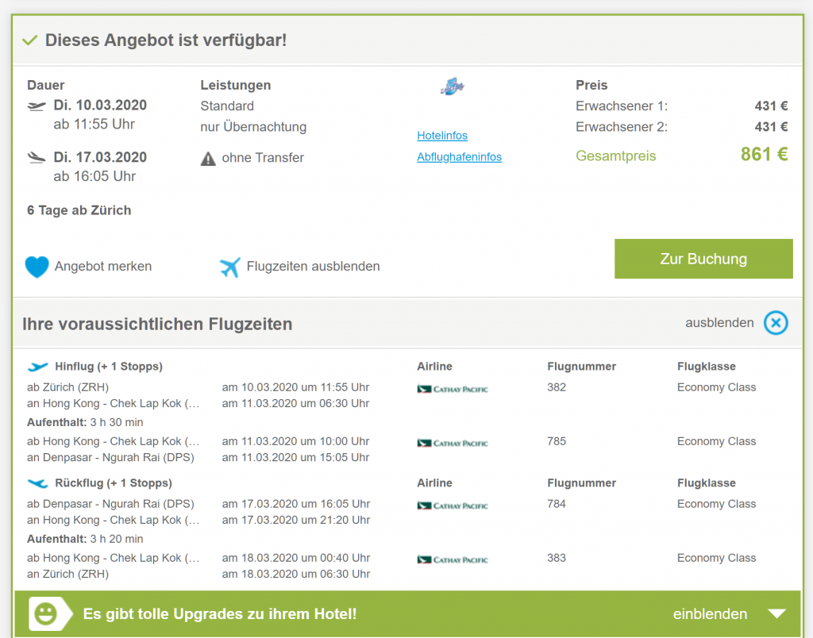Open the Hotelinfos link
Image resolution: width=813 pixels, height=638 pixels.
442,136
